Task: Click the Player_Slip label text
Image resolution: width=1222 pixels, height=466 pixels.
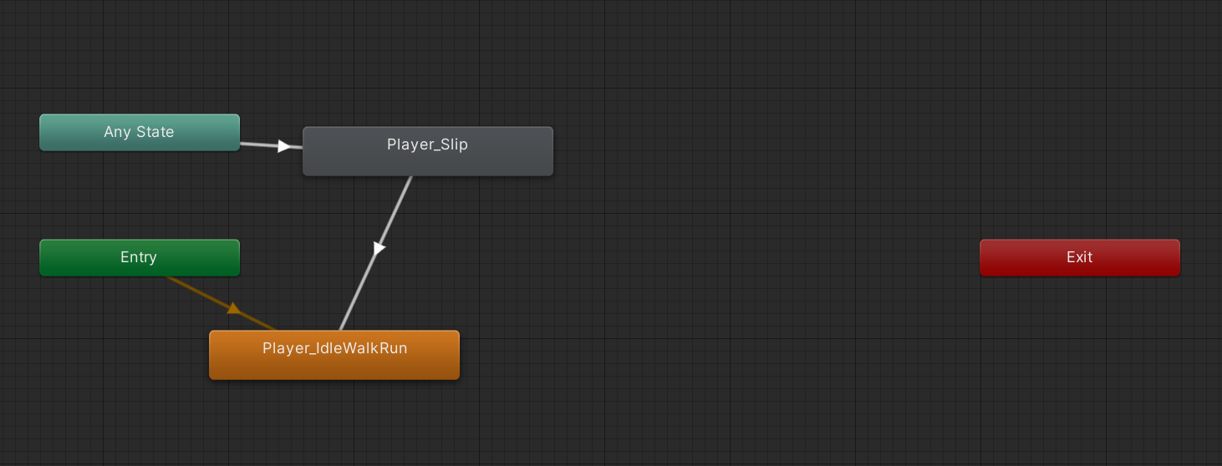Action: [x=427, y=144]
